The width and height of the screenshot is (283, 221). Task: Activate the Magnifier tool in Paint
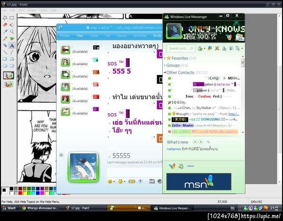pos(12,32)
